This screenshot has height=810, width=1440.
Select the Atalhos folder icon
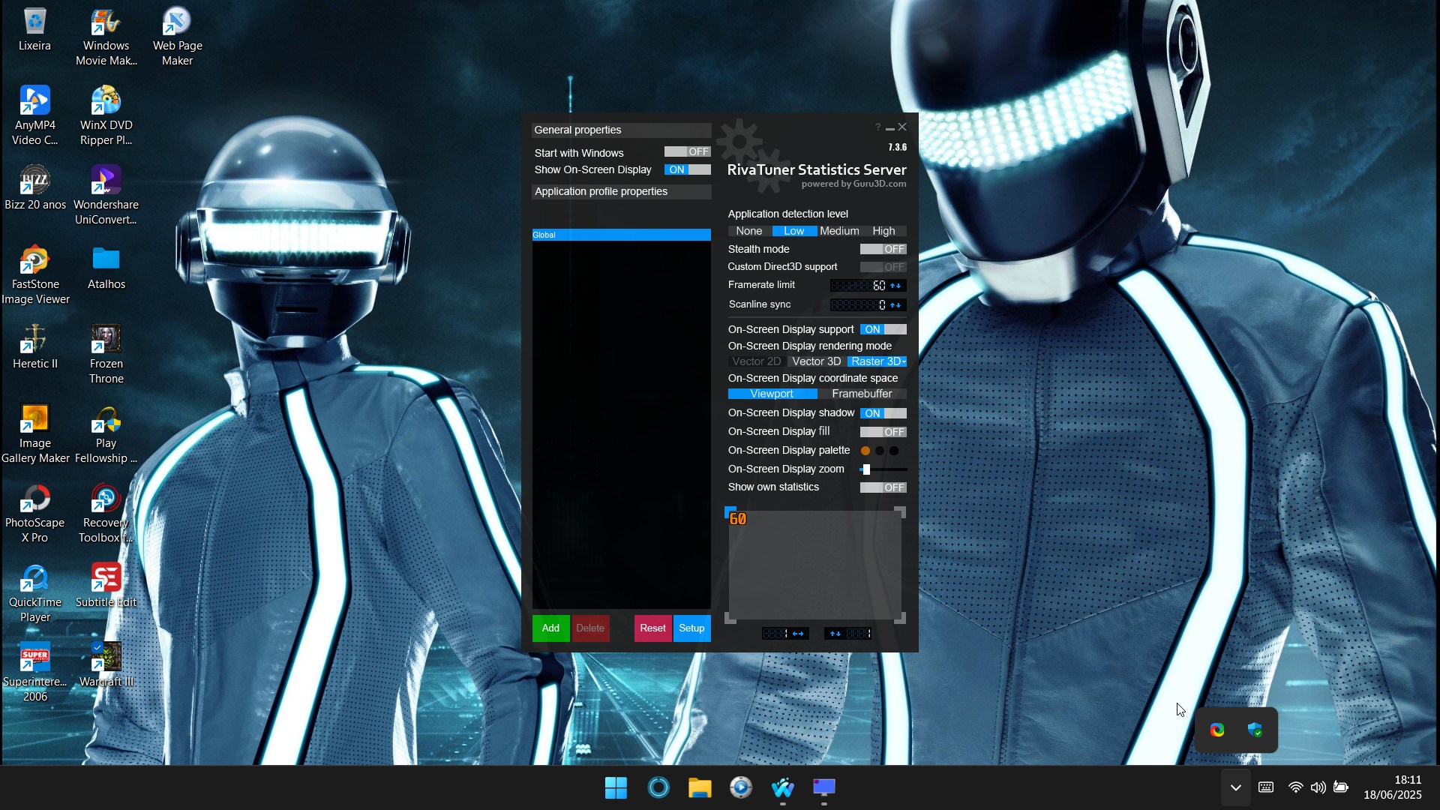(106, 268)
